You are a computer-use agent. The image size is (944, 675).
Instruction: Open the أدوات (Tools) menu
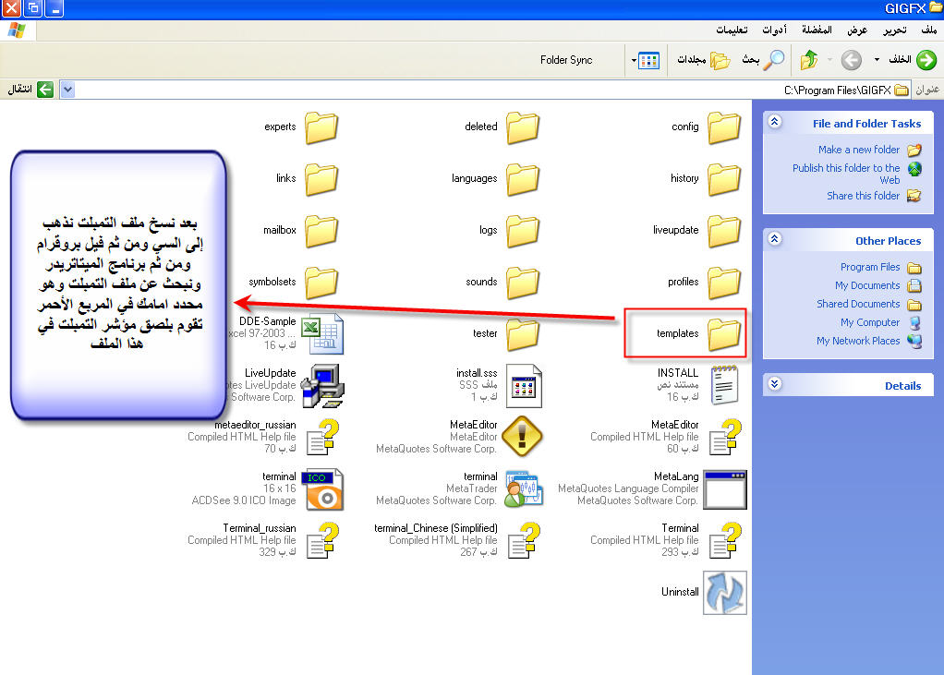pos(774,30)
